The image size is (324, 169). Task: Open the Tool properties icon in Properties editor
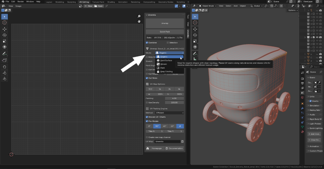tap(302, 73)
